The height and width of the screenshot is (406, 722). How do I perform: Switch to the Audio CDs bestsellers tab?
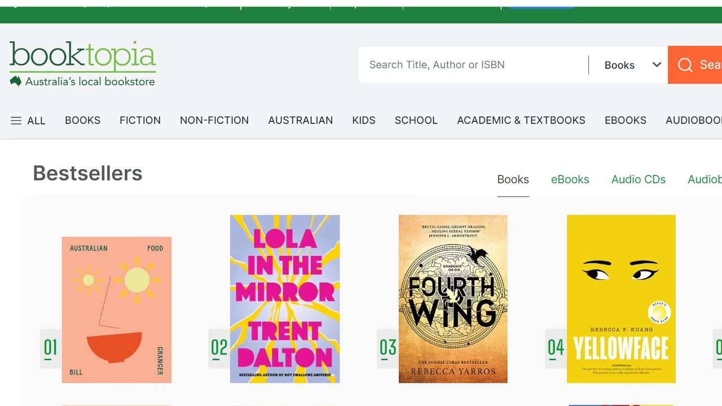coord(639,179)
